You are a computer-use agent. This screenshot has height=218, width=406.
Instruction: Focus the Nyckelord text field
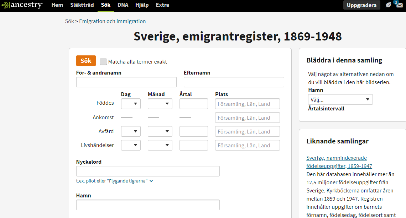[148, 171]
